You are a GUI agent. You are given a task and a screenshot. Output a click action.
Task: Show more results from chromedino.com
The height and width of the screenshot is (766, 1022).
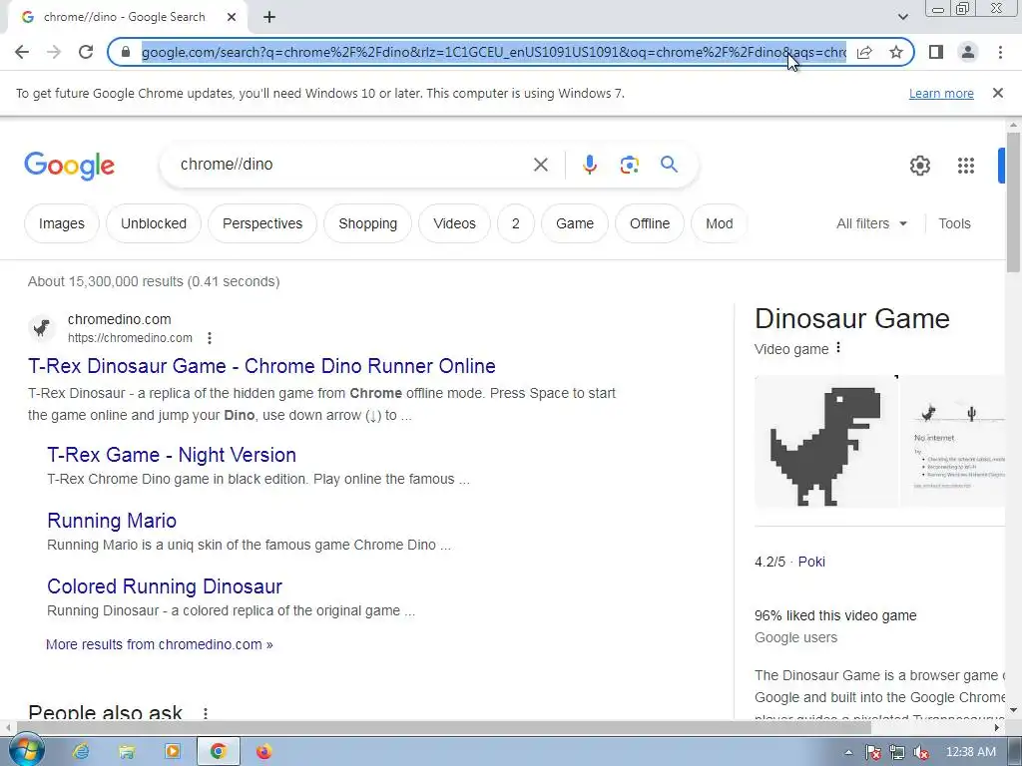point(159,644)
